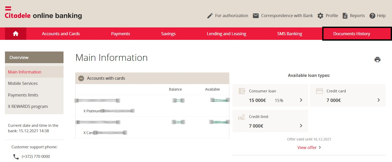
Task: Click the Help question mark icon
Action: (x=372, y=16)
